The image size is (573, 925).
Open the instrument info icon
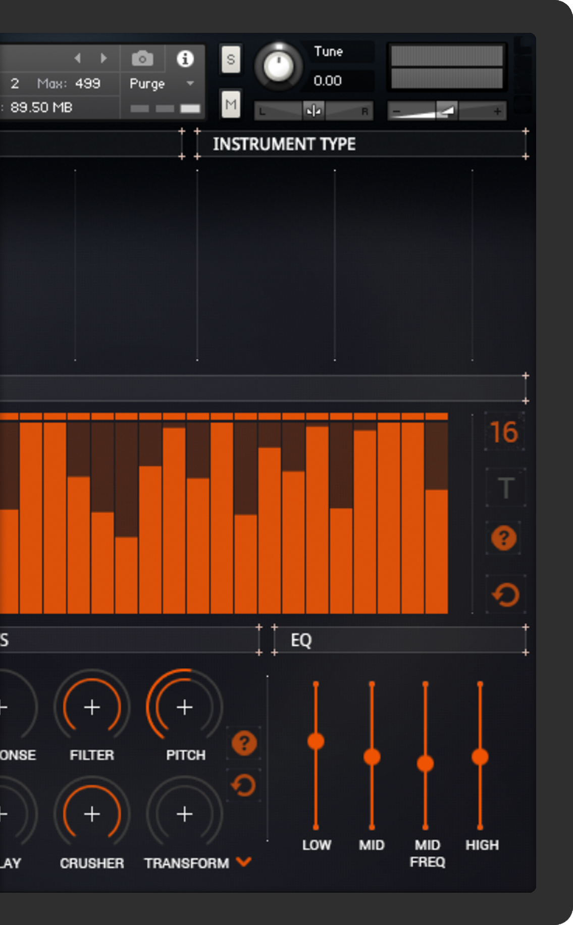point(185,59)
